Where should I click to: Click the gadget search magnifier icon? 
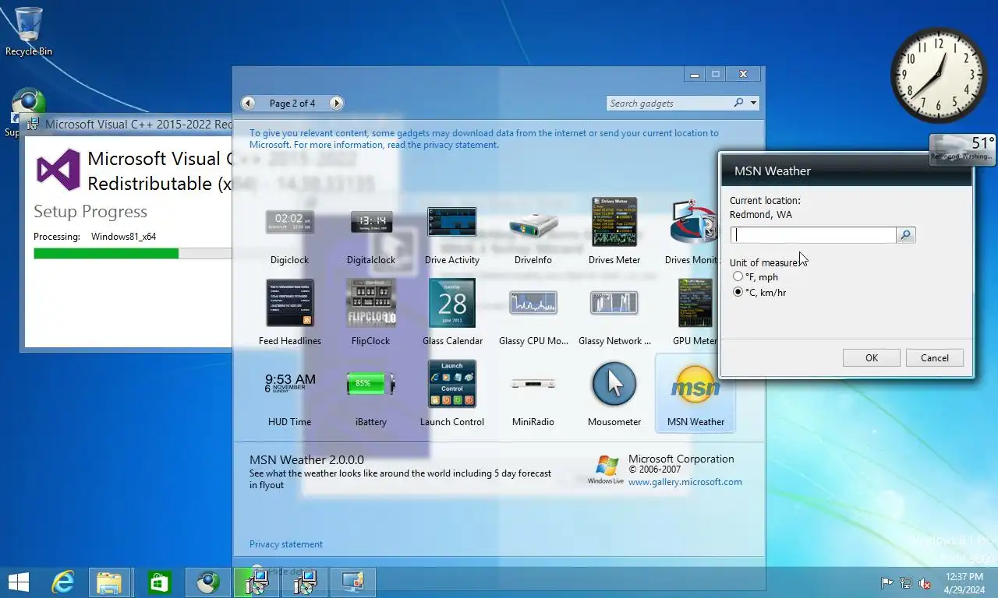[x=739, y=103]
